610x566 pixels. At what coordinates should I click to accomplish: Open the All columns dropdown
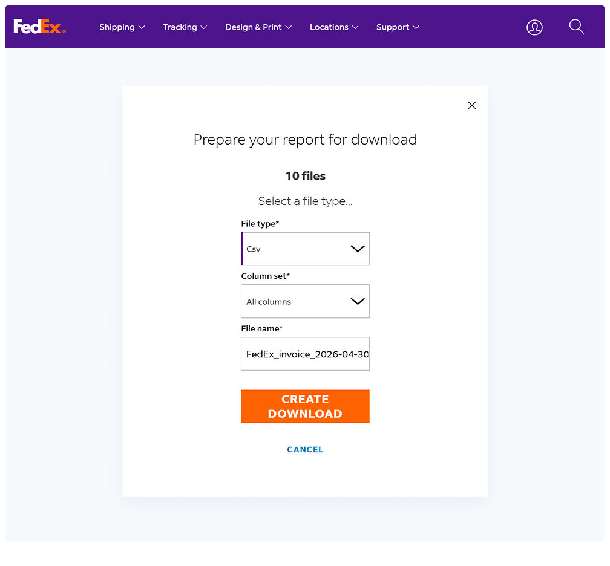[305, 301]
